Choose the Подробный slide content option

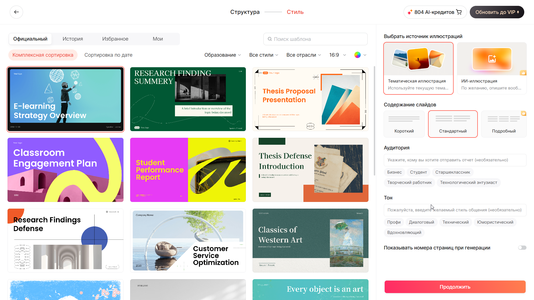click(504, 124)
